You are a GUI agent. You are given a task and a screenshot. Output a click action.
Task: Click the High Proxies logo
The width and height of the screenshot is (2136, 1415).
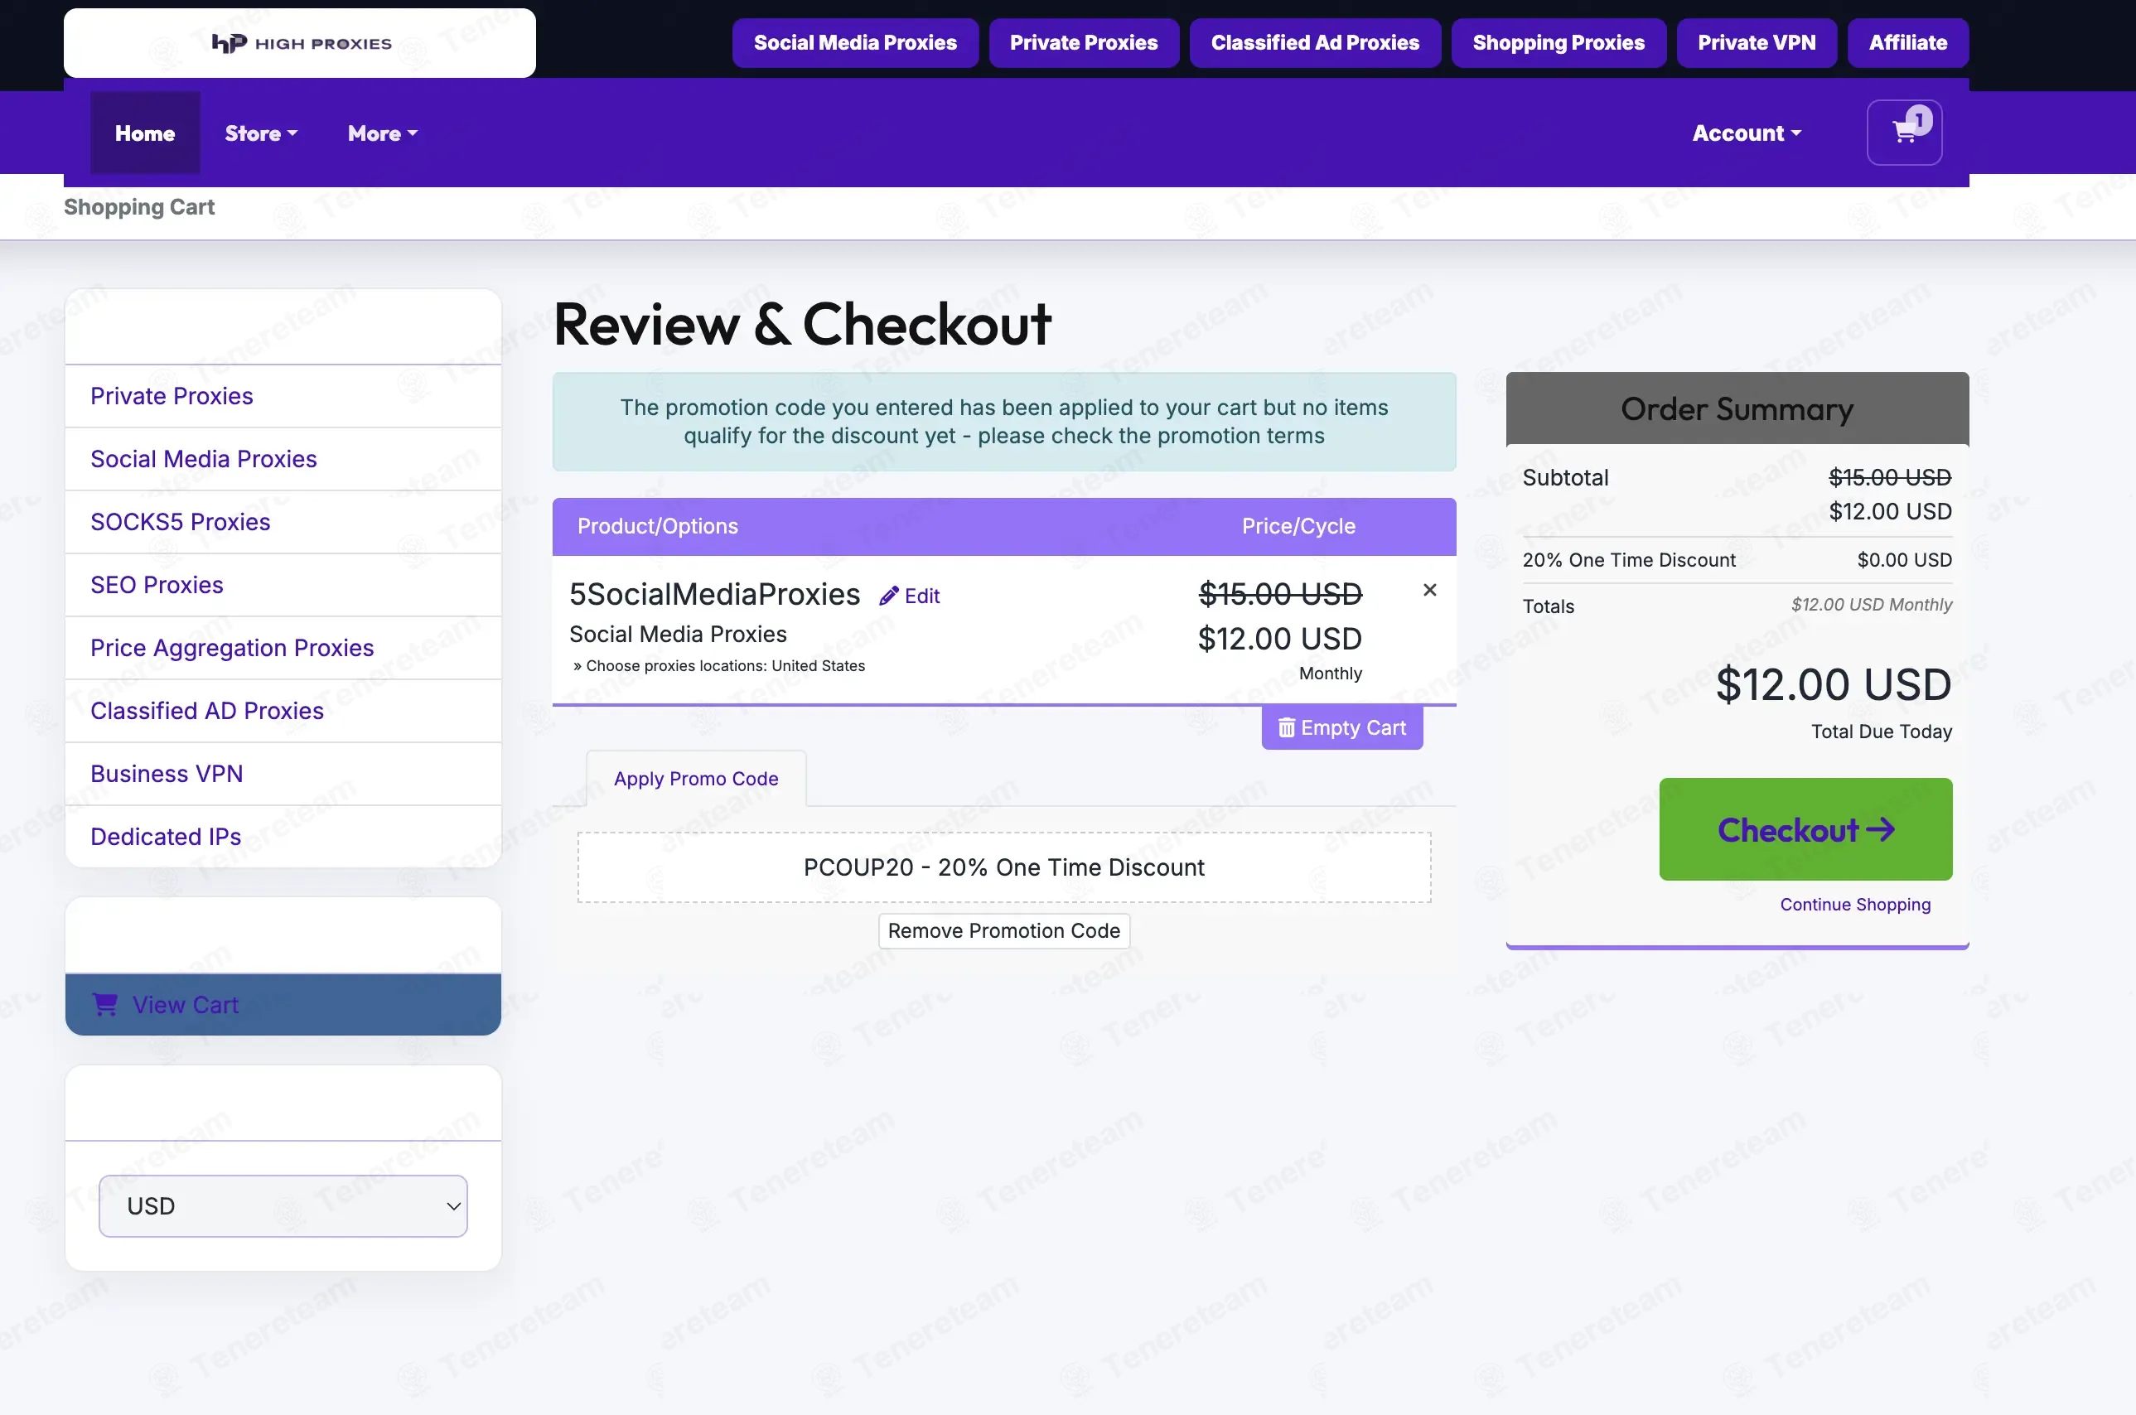pyautogui.click(x=301, y=43)
